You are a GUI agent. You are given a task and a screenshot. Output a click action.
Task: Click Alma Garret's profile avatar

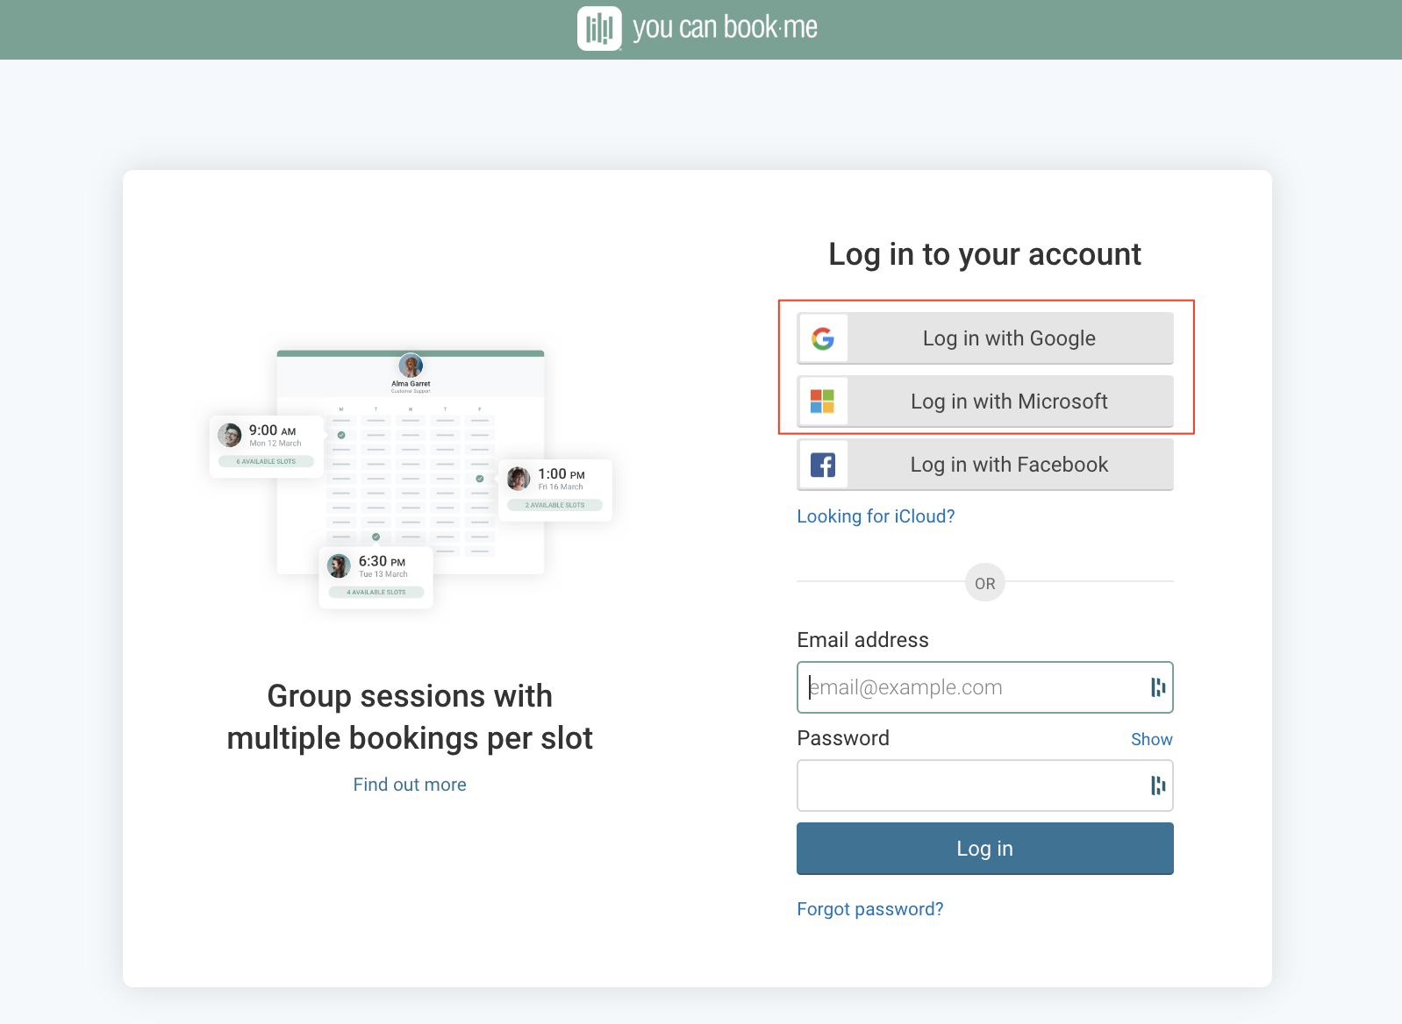pos(411,366)
